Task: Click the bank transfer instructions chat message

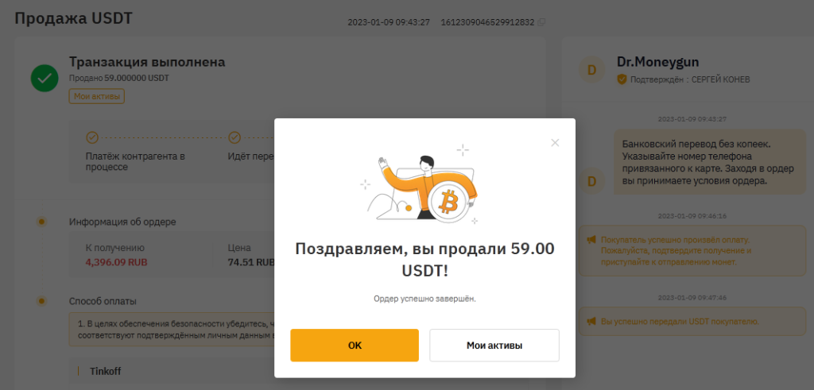Action: click(x=710, y=162)
